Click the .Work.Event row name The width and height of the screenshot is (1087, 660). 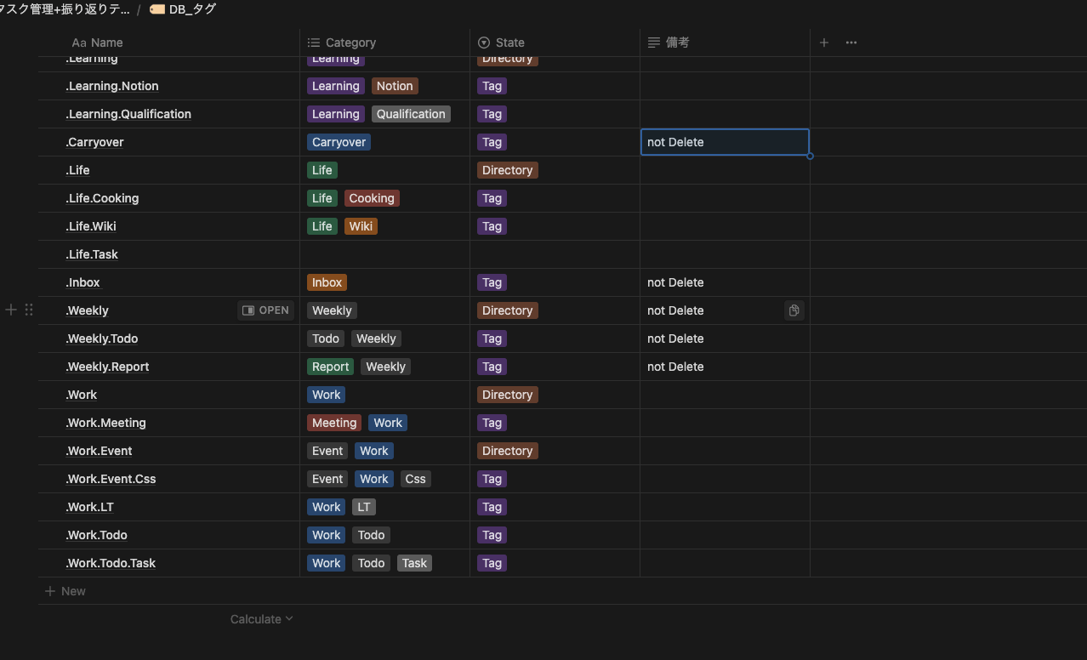point(99,451)
